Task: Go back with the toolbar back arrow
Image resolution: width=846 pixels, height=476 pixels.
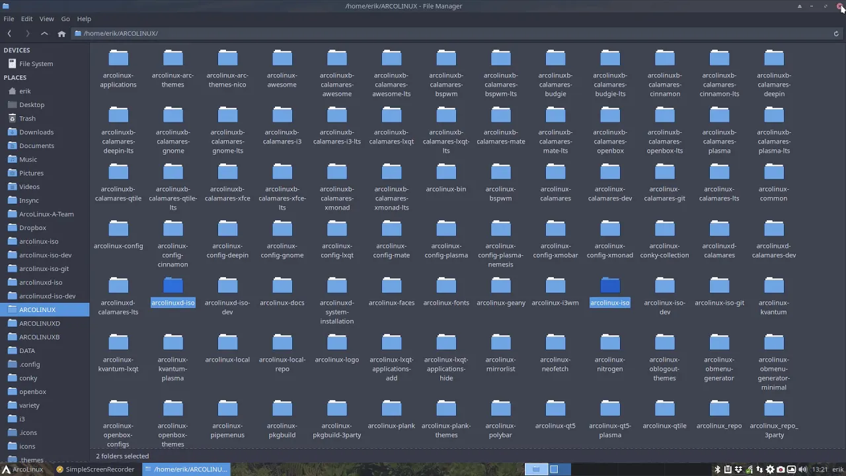Action: [x=9, y=33]
